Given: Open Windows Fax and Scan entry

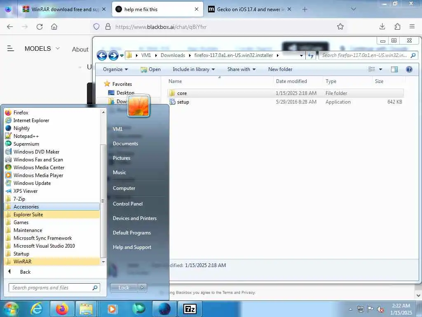Looking at the screenshot, I should click(52, 159).
